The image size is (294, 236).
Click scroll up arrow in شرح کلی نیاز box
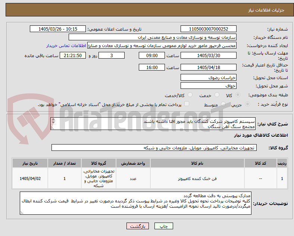(x=53, y=119)
